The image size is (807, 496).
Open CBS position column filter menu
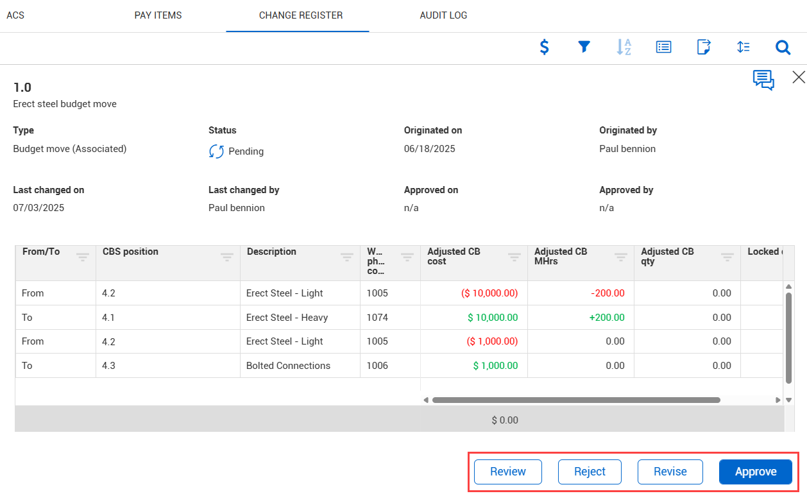tap(227, 257)
